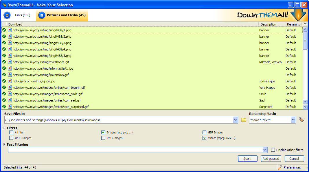Collapse the Fast Filtering section

(4, 144)
